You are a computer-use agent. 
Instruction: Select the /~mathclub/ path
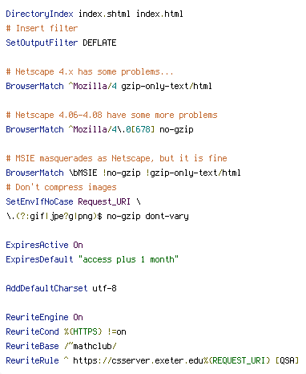coord(91,346)
